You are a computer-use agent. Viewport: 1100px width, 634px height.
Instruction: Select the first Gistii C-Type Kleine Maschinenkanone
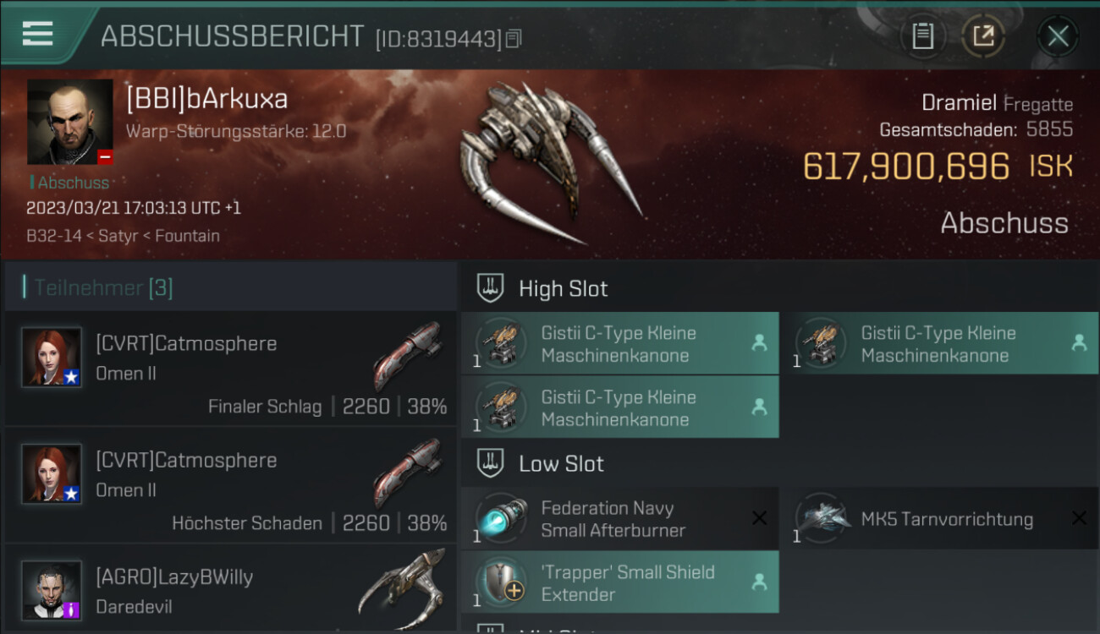620,343
